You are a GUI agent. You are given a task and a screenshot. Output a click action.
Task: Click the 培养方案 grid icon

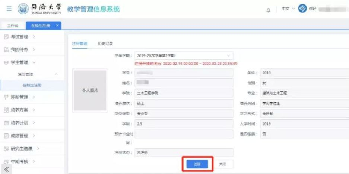(x=6, y=110)
